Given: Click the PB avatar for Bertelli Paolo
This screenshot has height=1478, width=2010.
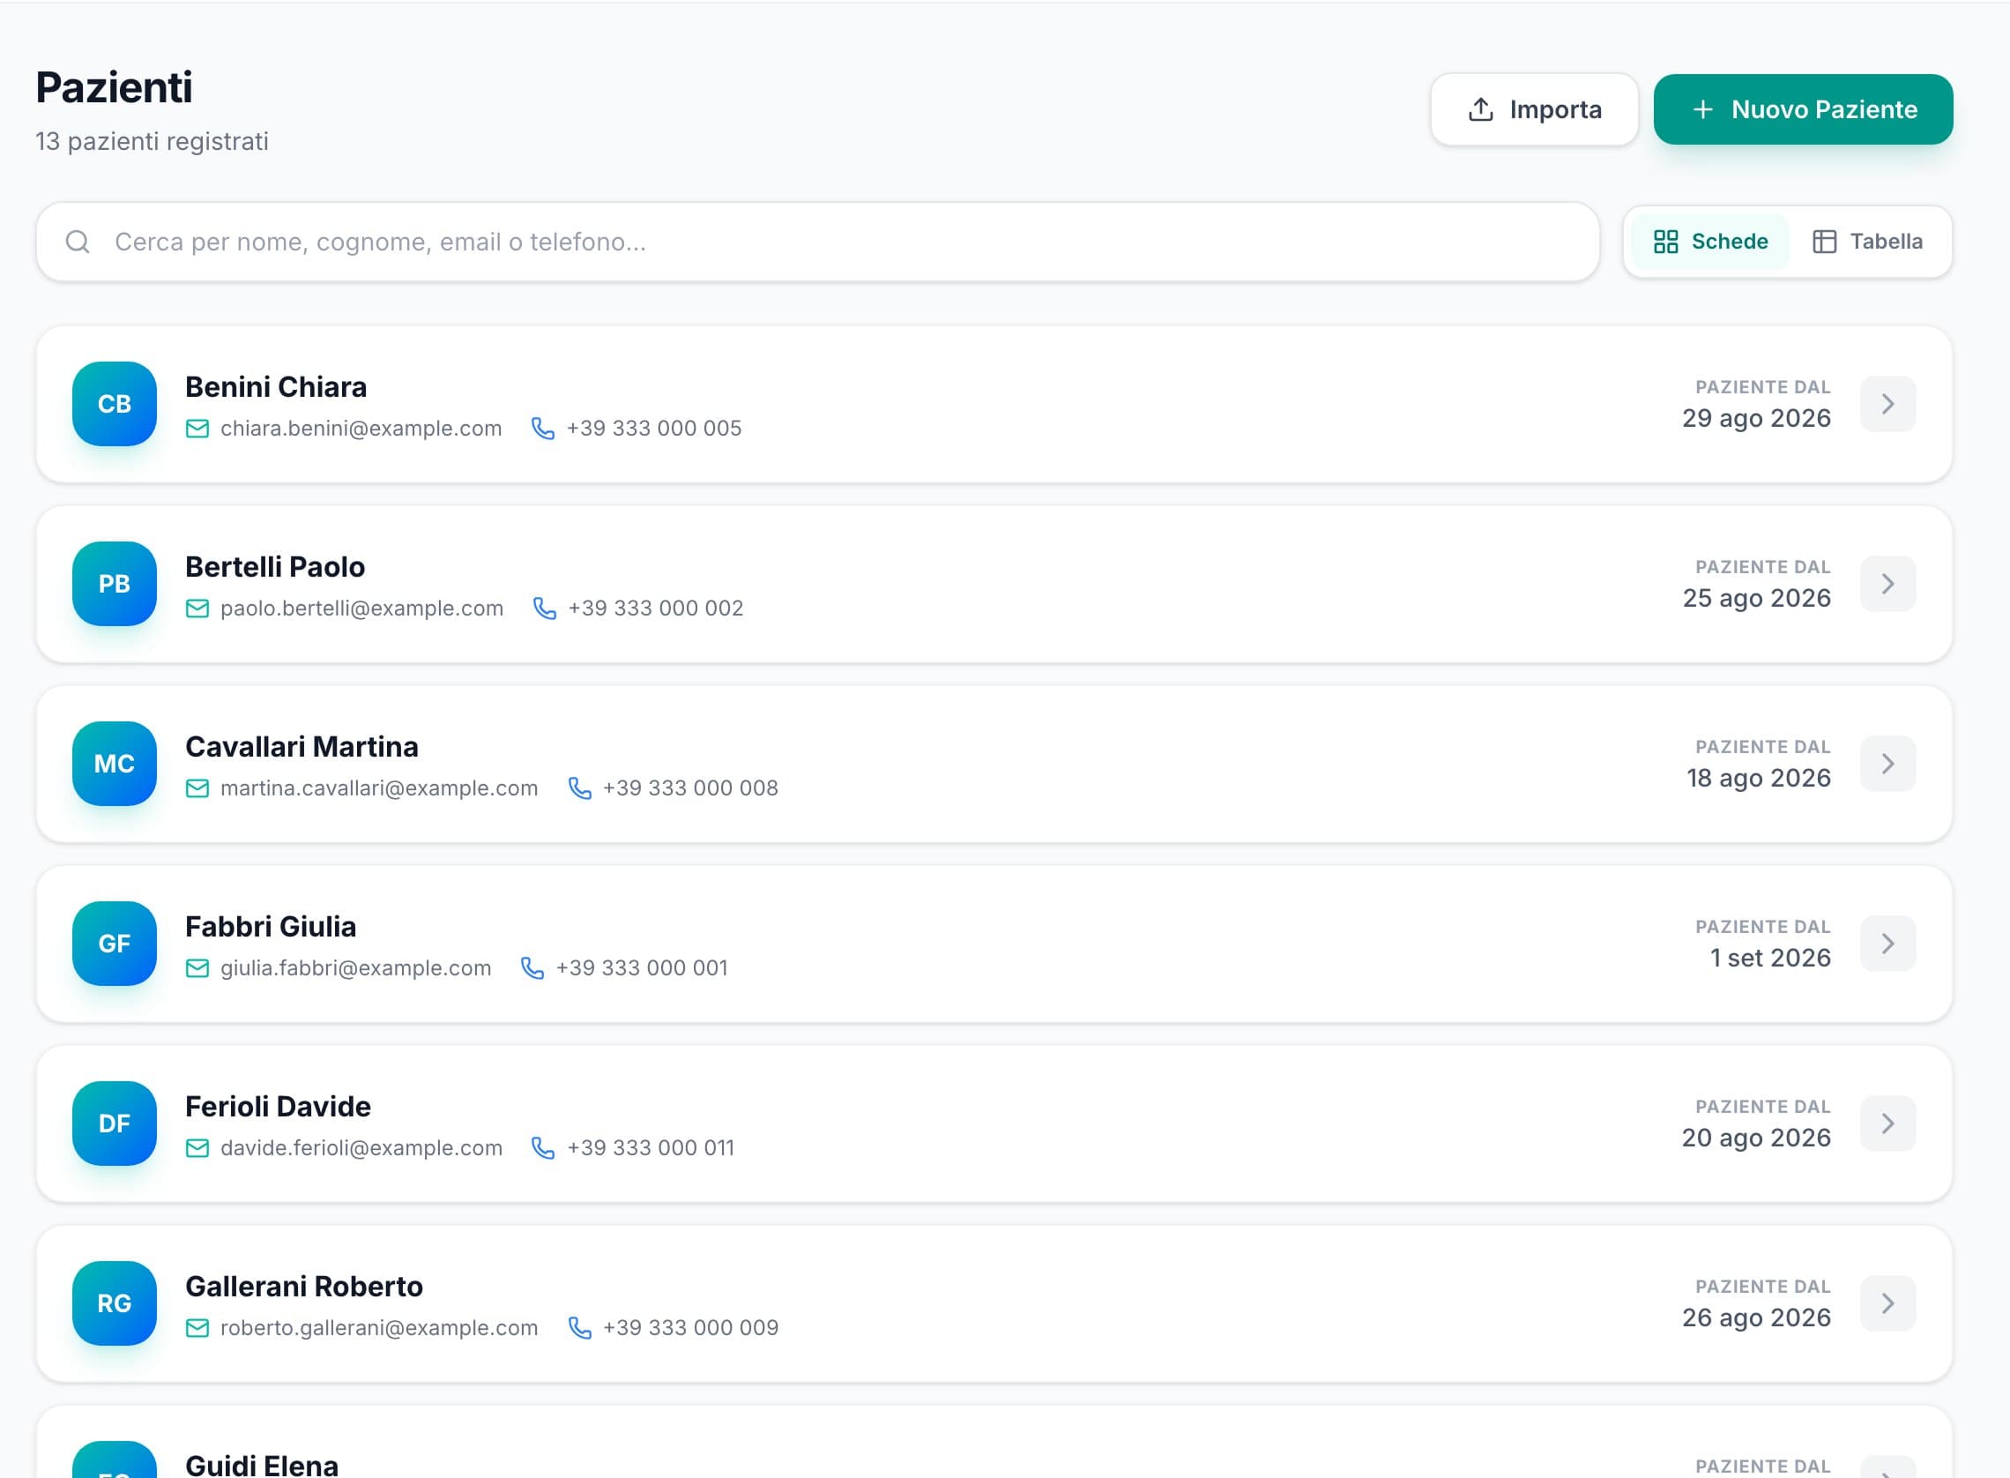Looking at the screenshot, I should (x=115, y=583).
